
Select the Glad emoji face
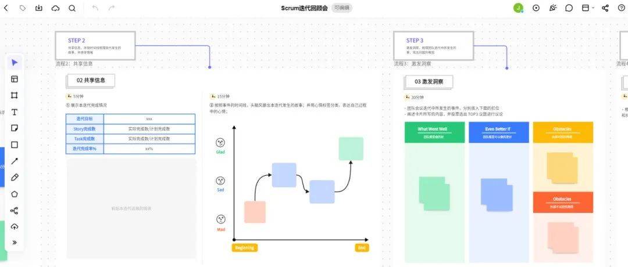point(220,143)
